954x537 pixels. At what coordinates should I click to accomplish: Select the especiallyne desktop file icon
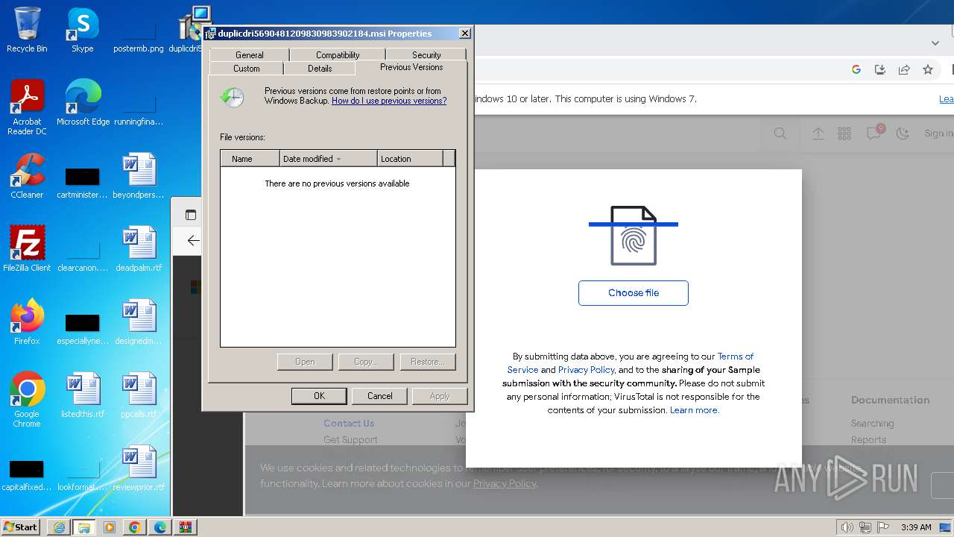click(x=83, y=327)
